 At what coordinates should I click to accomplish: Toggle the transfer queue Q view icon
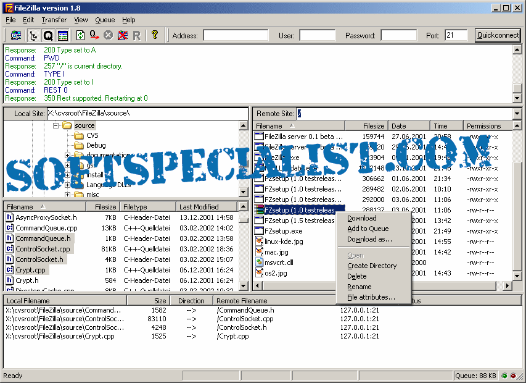[48, 35]
